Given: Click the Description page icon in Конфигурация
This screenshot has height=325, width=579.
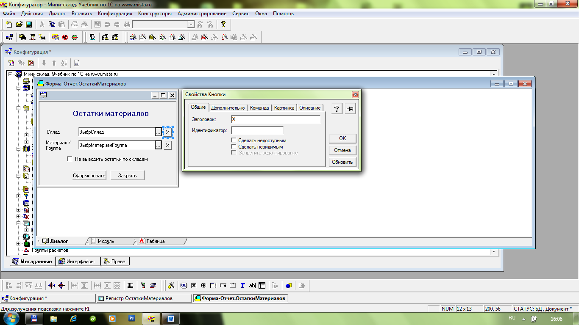Looking at the screenshot, I should coord(77,63).
